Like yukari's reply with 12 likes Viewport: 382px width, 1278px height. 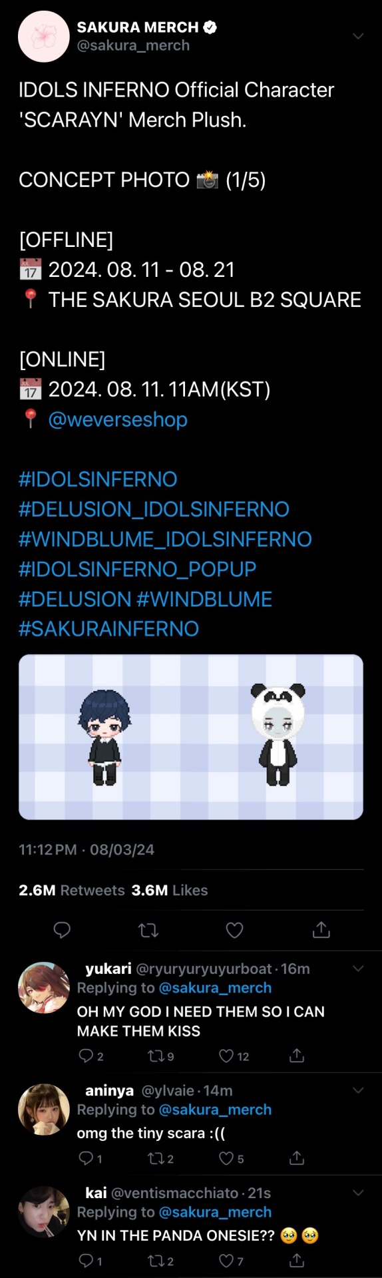click(234, 1056)
